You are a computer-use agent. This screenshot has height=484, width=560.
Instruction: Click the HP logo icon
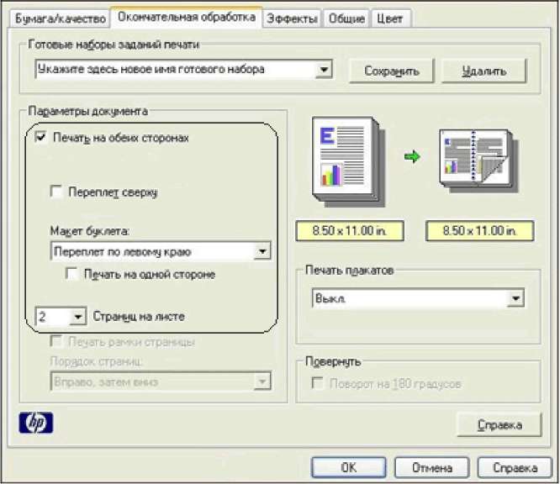pyautogui.click(x=35, y=423)
